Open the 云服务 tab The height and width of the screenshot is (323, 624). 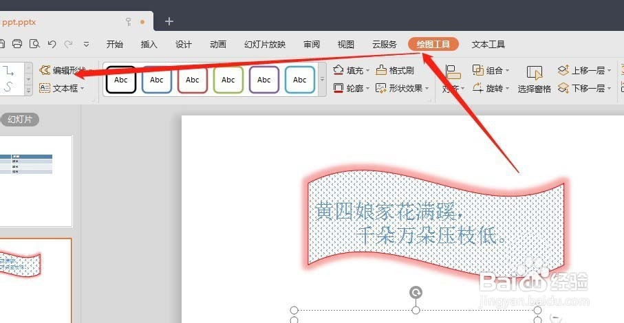[385, 44]
